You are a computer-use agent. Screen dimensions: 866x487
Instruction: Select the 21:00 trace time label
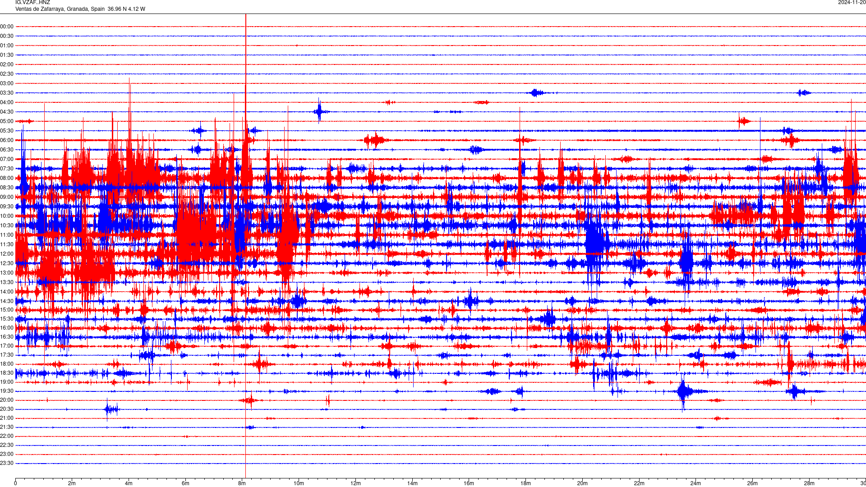click(7, 418)
